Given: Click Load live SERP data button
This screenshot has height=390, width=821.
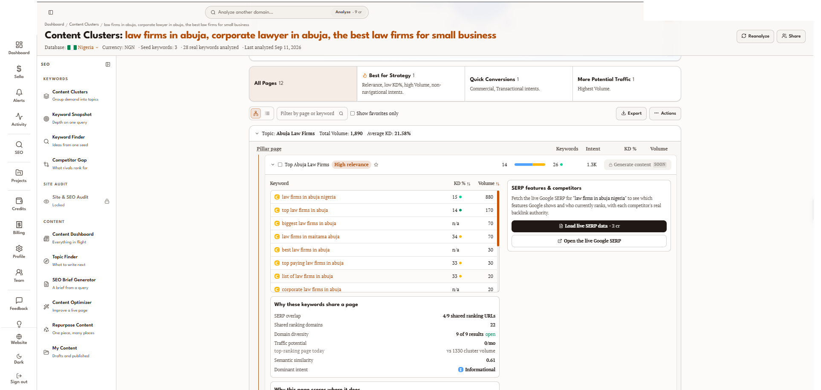Looking at the screenshot, I should 589,226.
